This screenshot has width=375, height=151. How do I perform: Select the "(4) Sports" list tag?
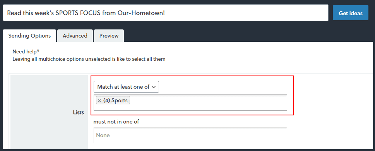[x=115, y=101]
